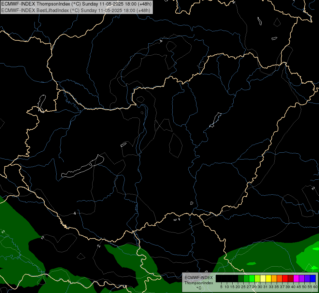Viewport: 319px width, 293px height.
Task: Click the purple 45-50 legend swatch
Action: coord(302,278)
